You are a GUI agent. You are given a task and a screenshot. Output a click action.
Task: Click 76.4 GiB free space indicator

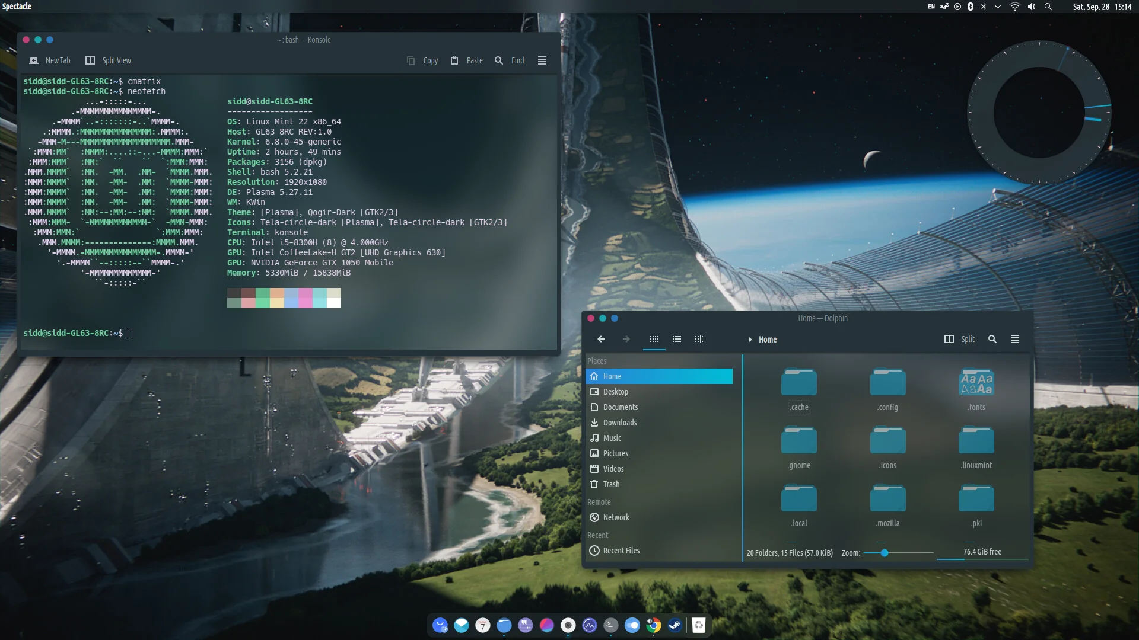(x=982, y=552)
